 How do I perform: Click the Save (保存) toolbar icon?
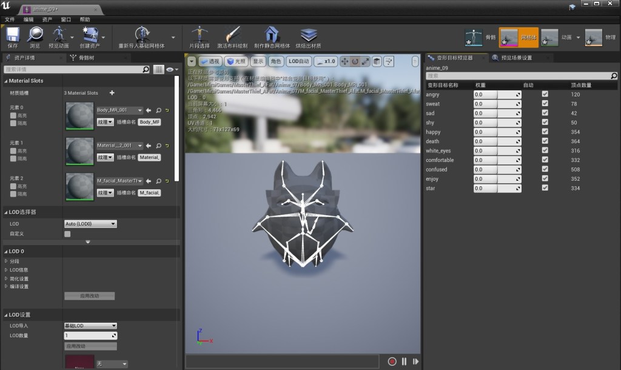[13, 34]
